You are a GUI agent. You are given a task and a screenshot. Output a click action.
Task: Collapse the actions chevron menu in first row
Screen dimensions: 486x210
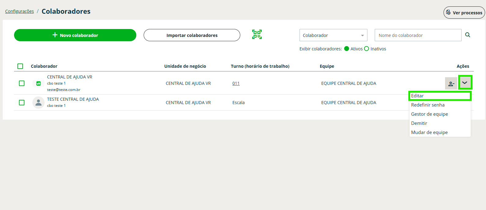coord(465,83)
